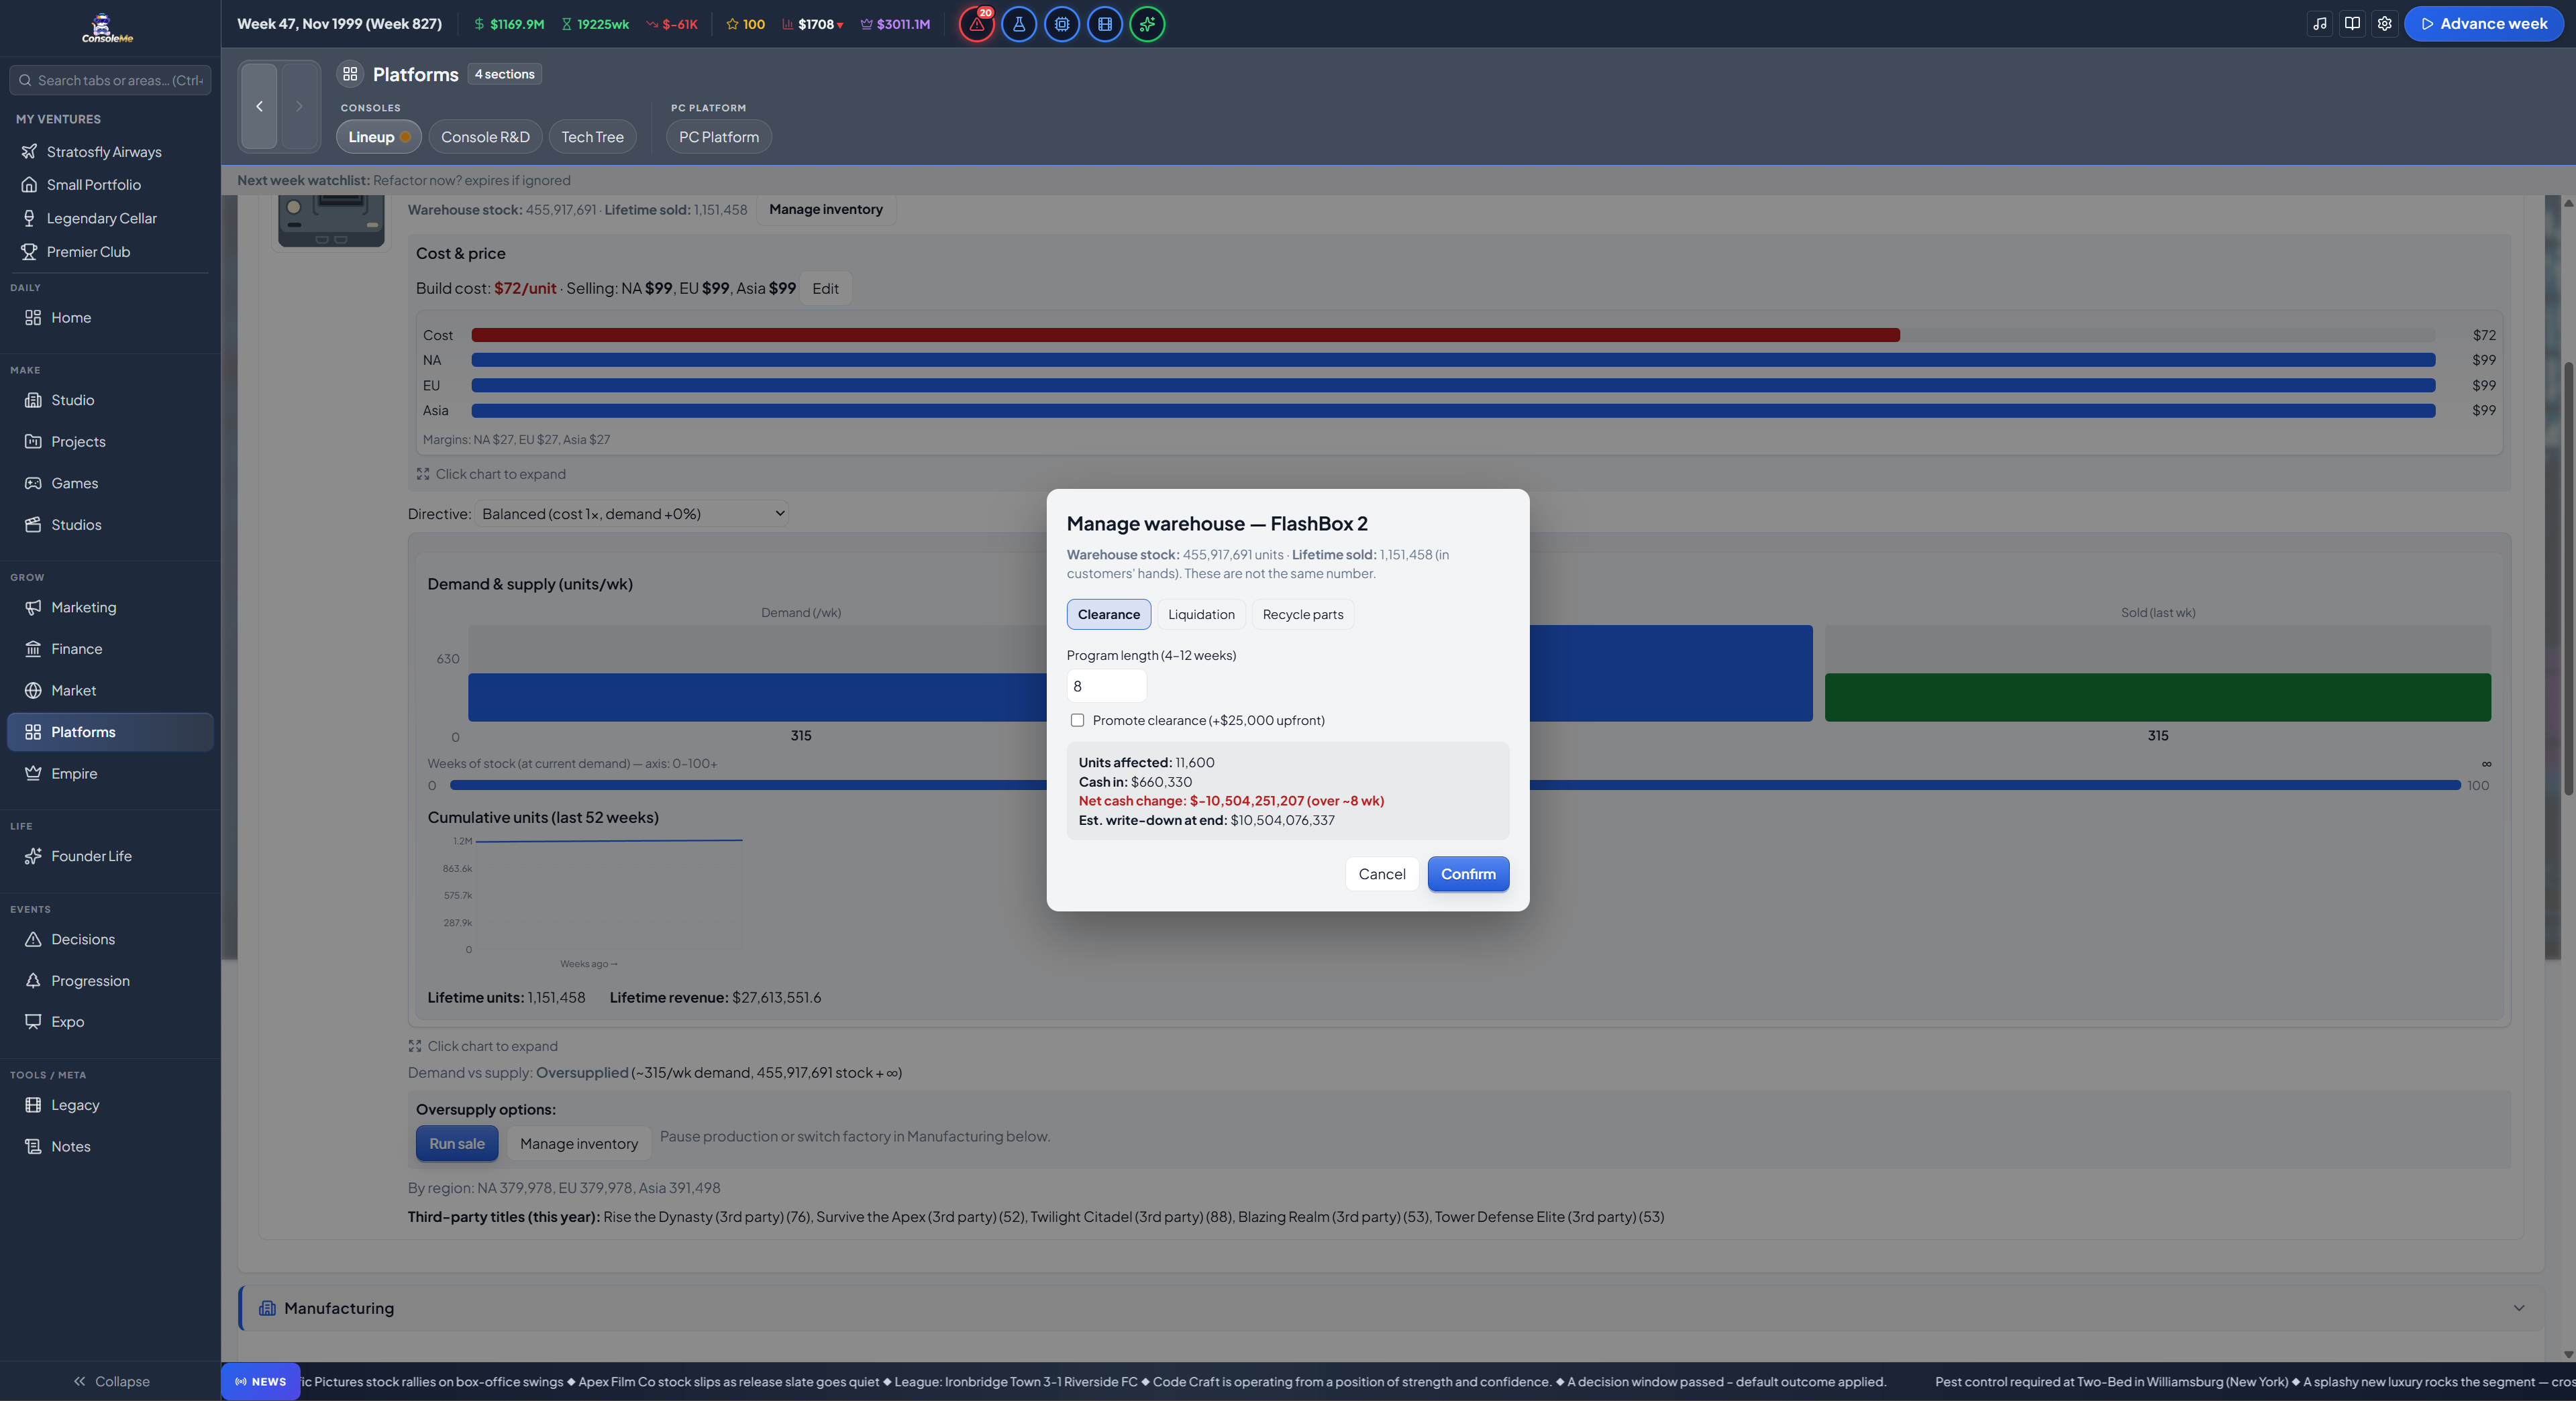The height and width of the screenshot is (1401, 2576).
Task: Click the page vertical scrollbar
Action: 2567,579
